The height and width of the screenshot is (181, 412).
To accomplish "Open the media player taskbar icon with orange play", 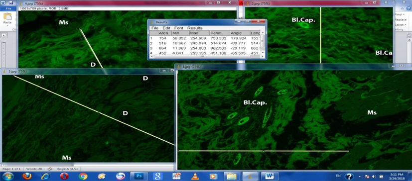I will tap(213, 176).
